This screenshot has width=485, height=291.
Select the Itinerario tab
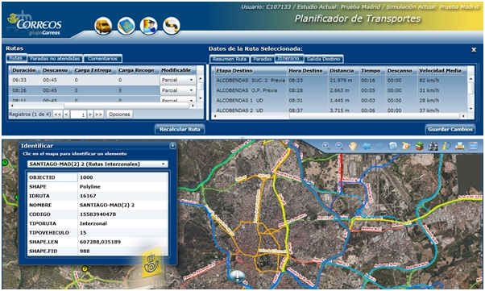pos(288,58)
